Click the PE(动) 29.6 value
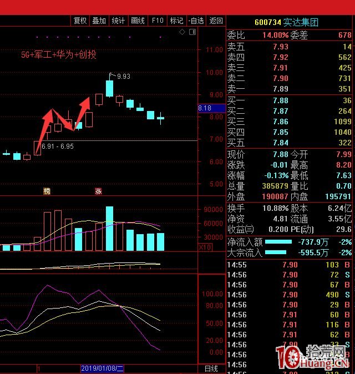This screenshot has height=374, width=355. [x=344, y=229]
